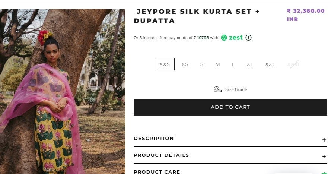331x174 pixels.
Task: Choose size L option
Action: click(233, 64)
